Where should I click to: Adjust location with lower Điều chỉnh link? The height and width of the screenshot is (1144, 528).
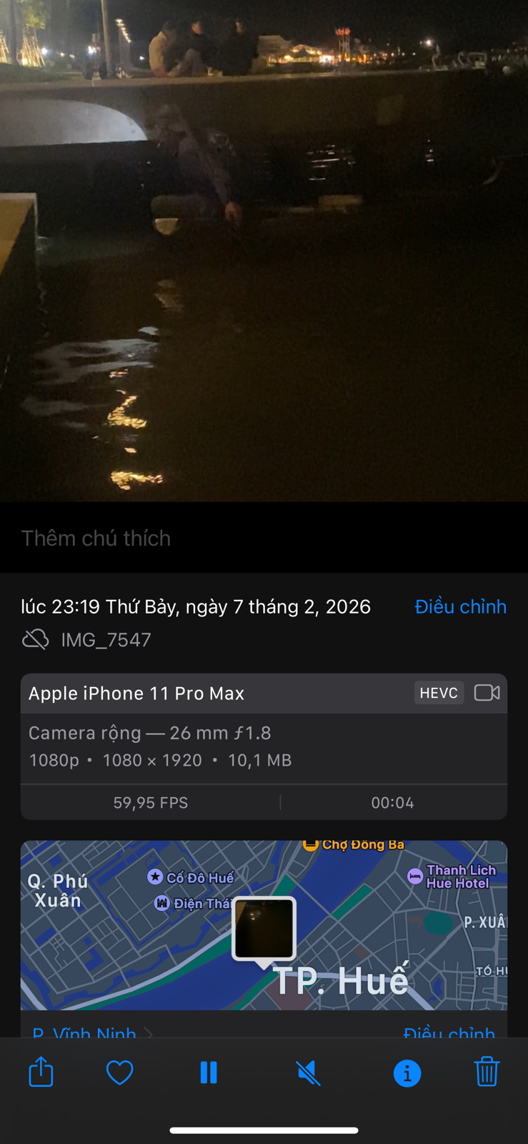click(449, 1032)
